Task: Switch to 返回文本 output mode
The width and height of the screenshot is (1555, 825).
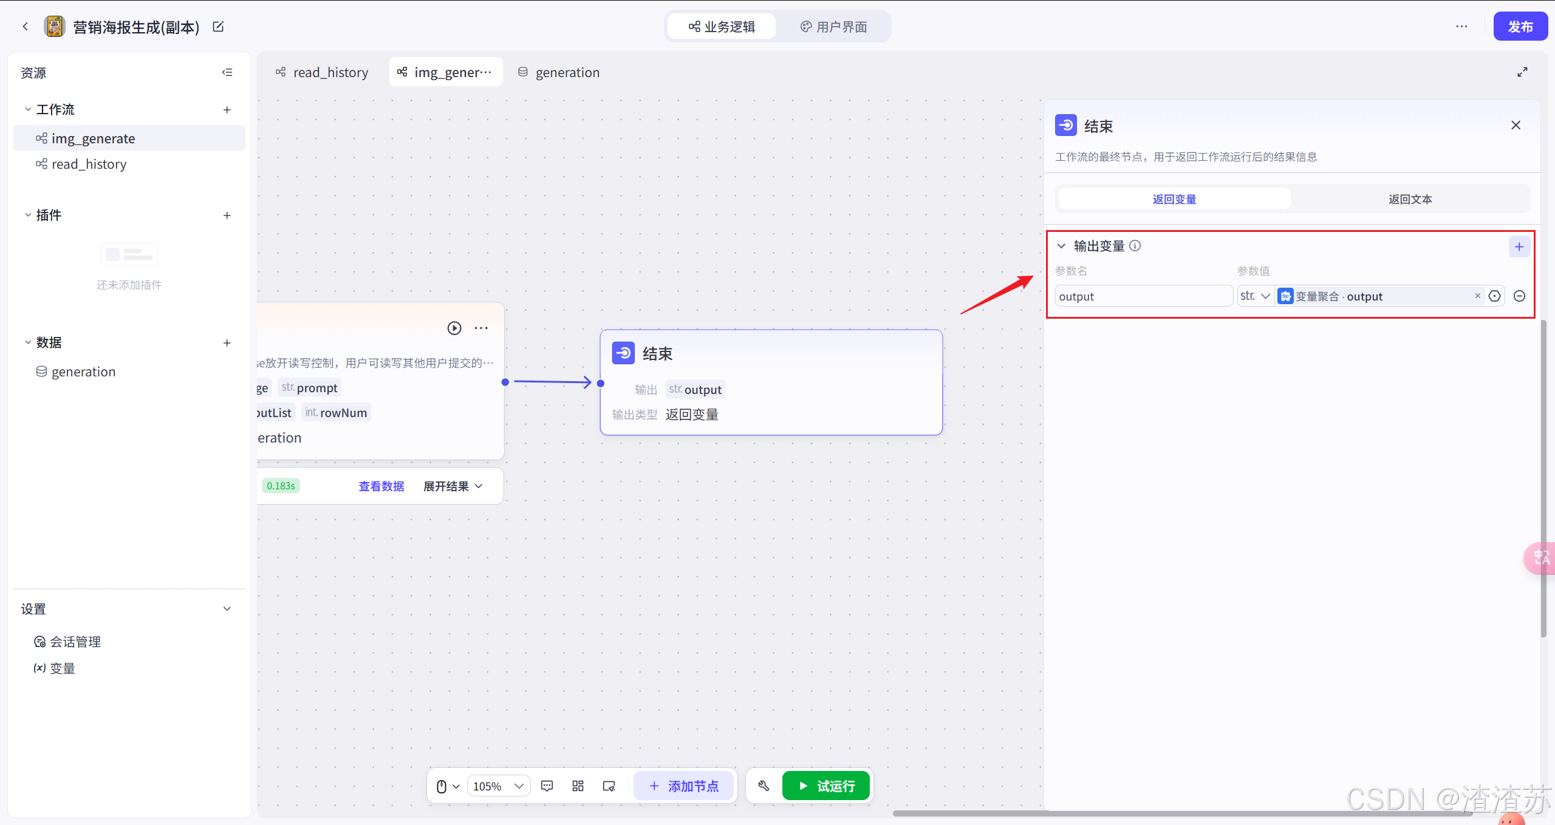Action: pos(1410,199)
